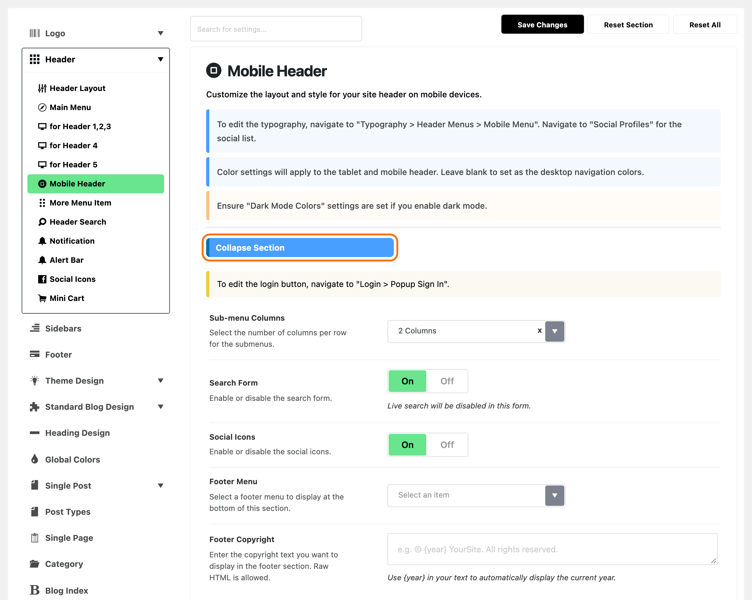
Task: Click the Category folder icon
Action: pos(35,564)
